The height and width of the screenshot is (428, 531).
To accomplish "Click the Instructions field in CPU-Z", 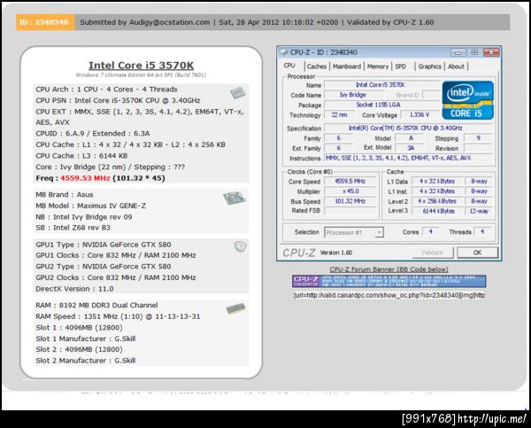I will pos(408,158).
